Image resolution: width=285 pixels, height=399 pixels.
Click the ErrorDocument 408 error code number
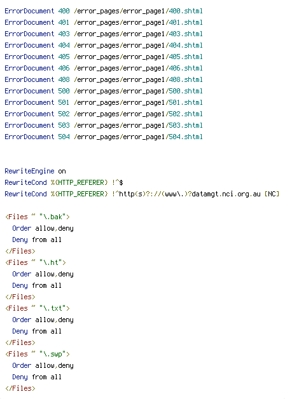64,79
